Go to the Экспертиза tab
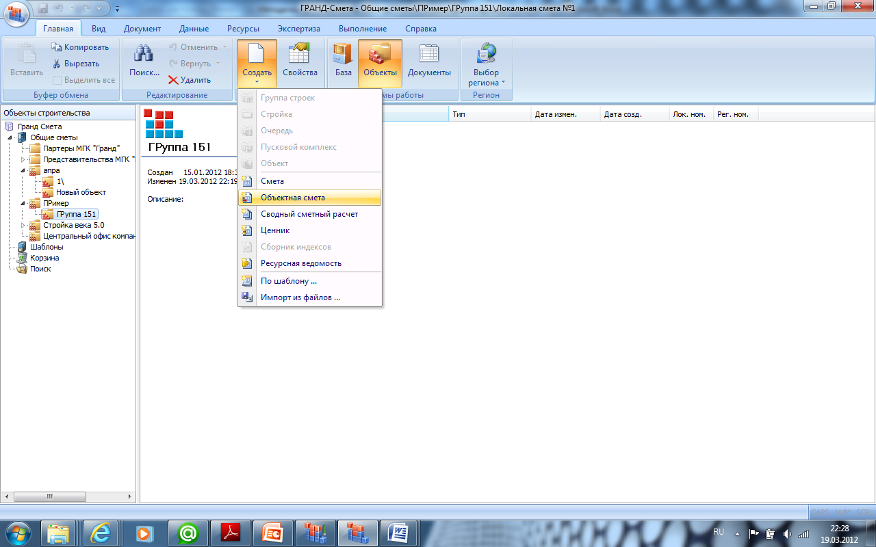Image resolution: width=876 pixels, height=547 pixels. (x=298, y=29)
